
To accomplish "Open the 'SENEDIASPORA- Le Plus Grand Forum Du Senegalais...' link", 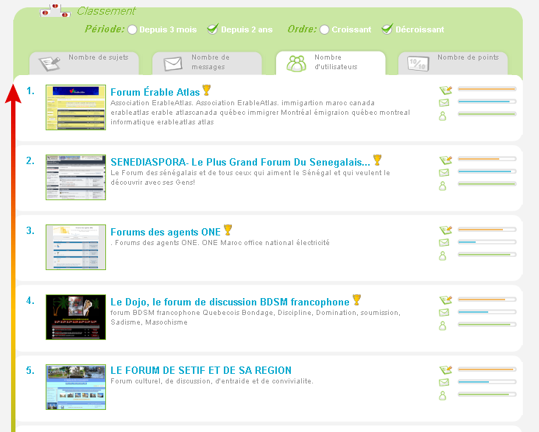I will pyautogui.click(x=240, y=162).
